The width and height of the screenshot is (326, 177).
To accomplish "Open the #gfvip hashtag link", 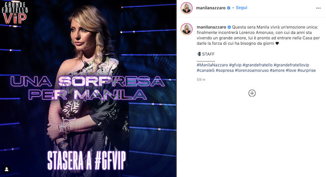I will (235, 65).
